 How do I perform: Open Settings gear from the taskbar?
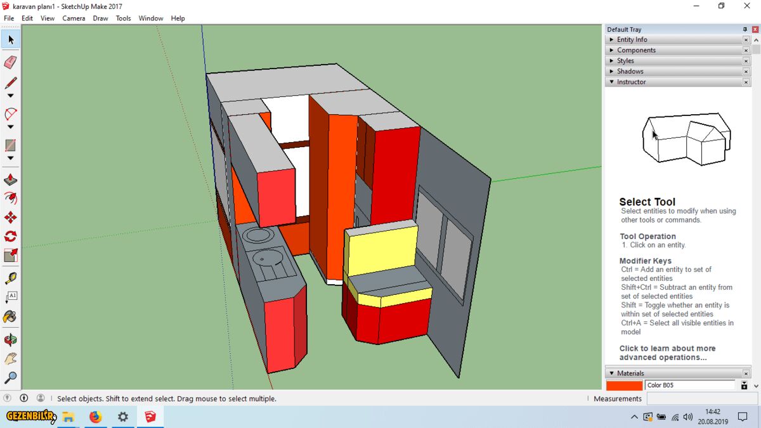coord(123,417)
